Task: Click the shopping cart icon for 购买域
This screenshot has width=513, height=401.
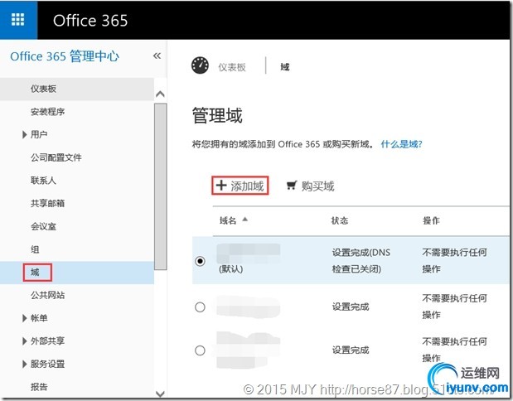Action: (x=292, y=186)
